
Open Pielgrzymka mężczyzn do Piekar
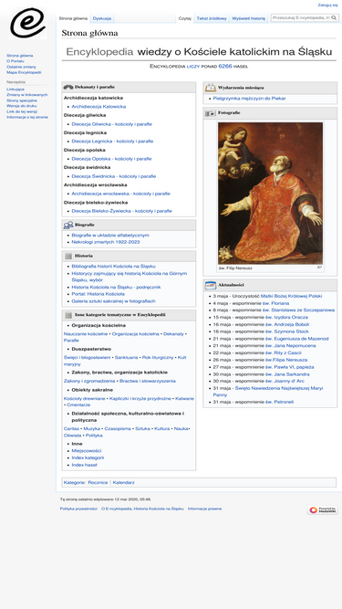(x=249, y=99)
